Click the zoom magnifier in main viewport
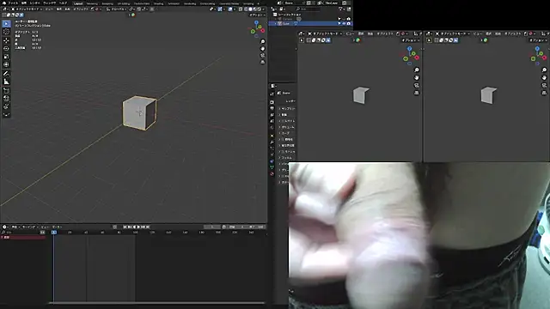This screenshot has width=550, height=309. (263, 42)
